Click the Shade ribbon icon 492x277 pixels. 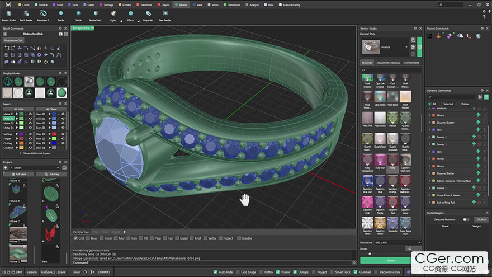[78, 16]
